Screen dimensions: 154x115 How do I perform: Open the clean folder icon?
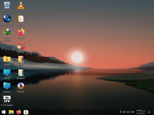tap(21, 61)
